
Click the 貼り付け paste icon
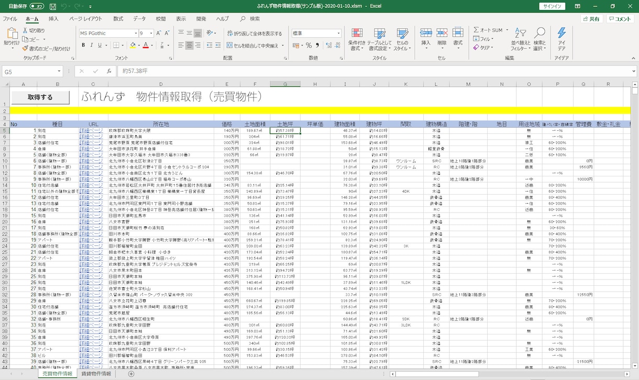12,33
